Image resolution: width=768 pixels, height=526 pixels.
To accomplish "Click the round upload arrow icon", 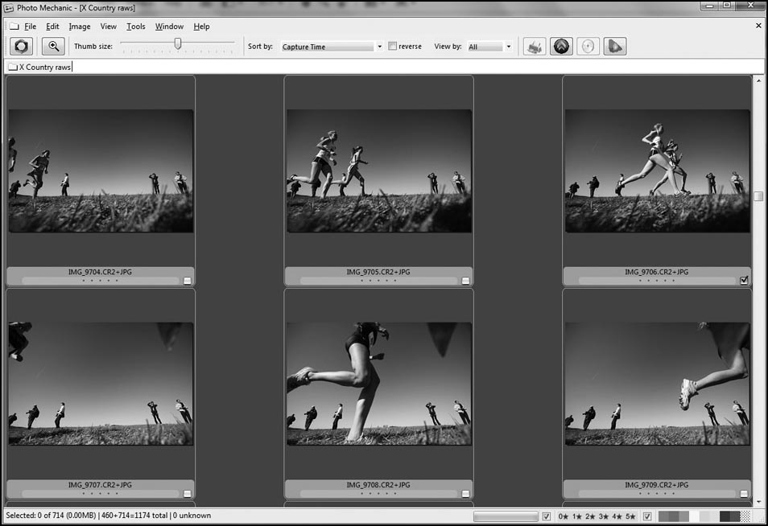I will 561,47.
